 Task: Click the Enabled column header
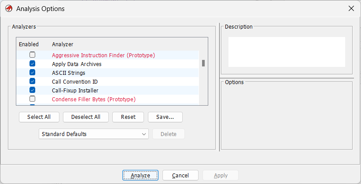[x=29, y=44]
